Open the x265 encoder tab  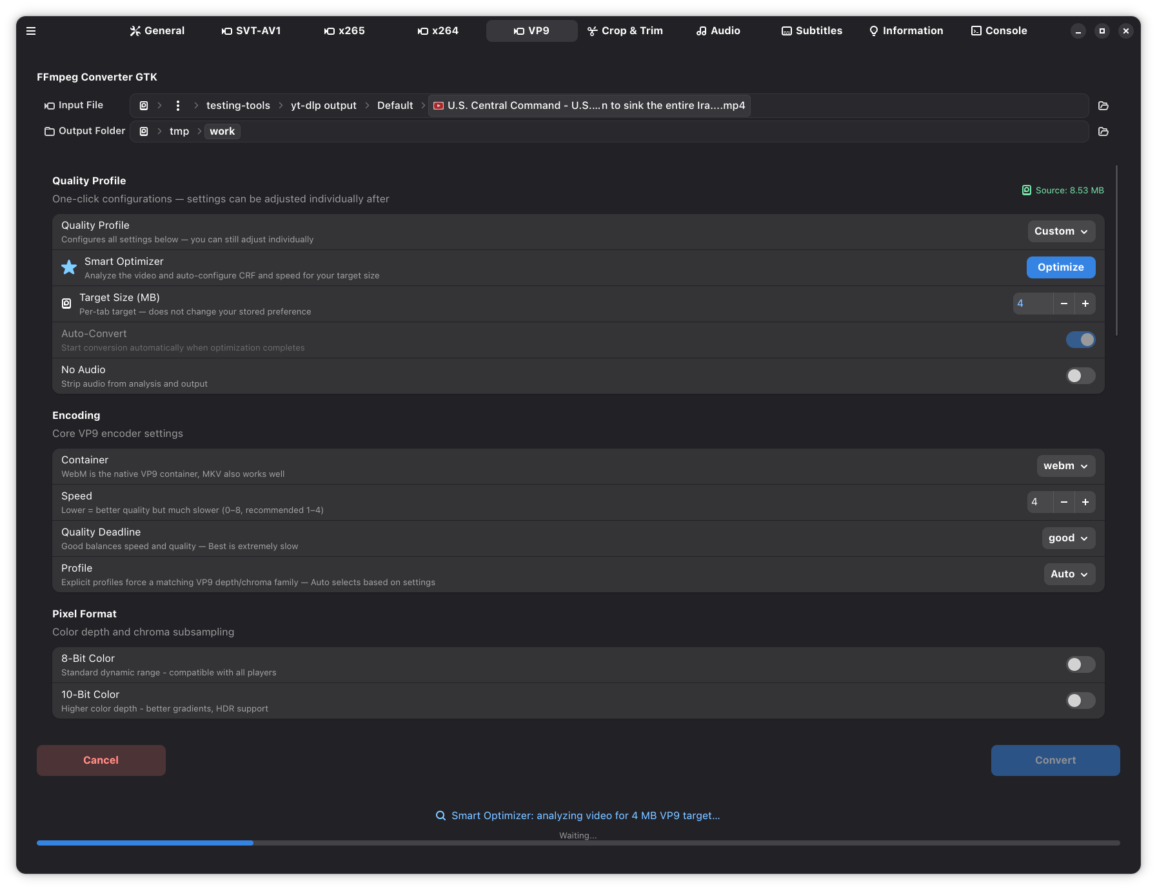pyautogui.click(x=344, y=31)
